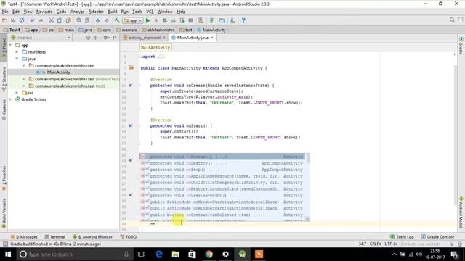
Task: Click the Attach debugger toolbar icon
Action: tap(182, 20)
